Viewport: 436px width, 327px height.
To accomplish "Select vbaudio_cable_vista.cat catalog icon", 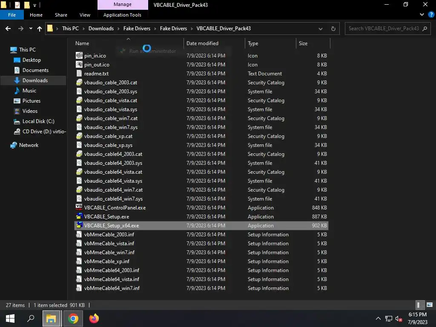I will coord(79,100).
